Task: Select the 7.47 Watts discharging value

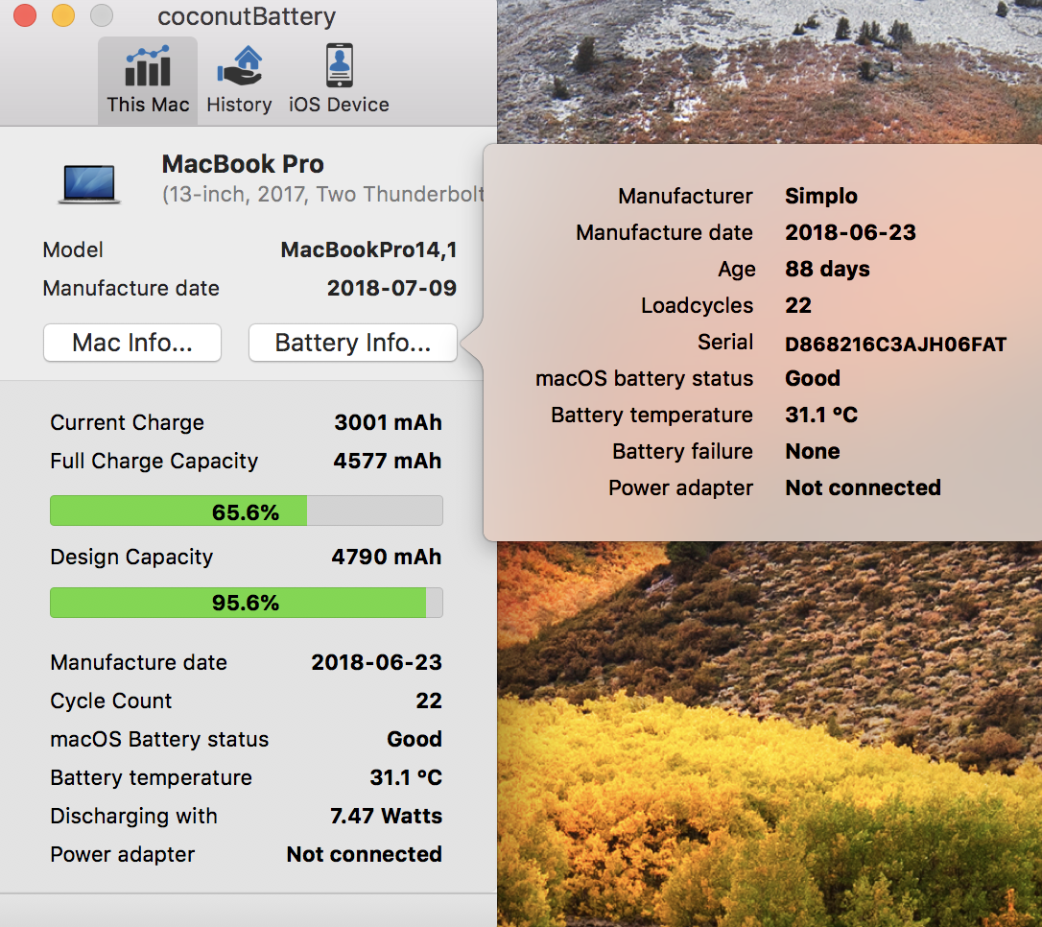Action: pos(386,816)
